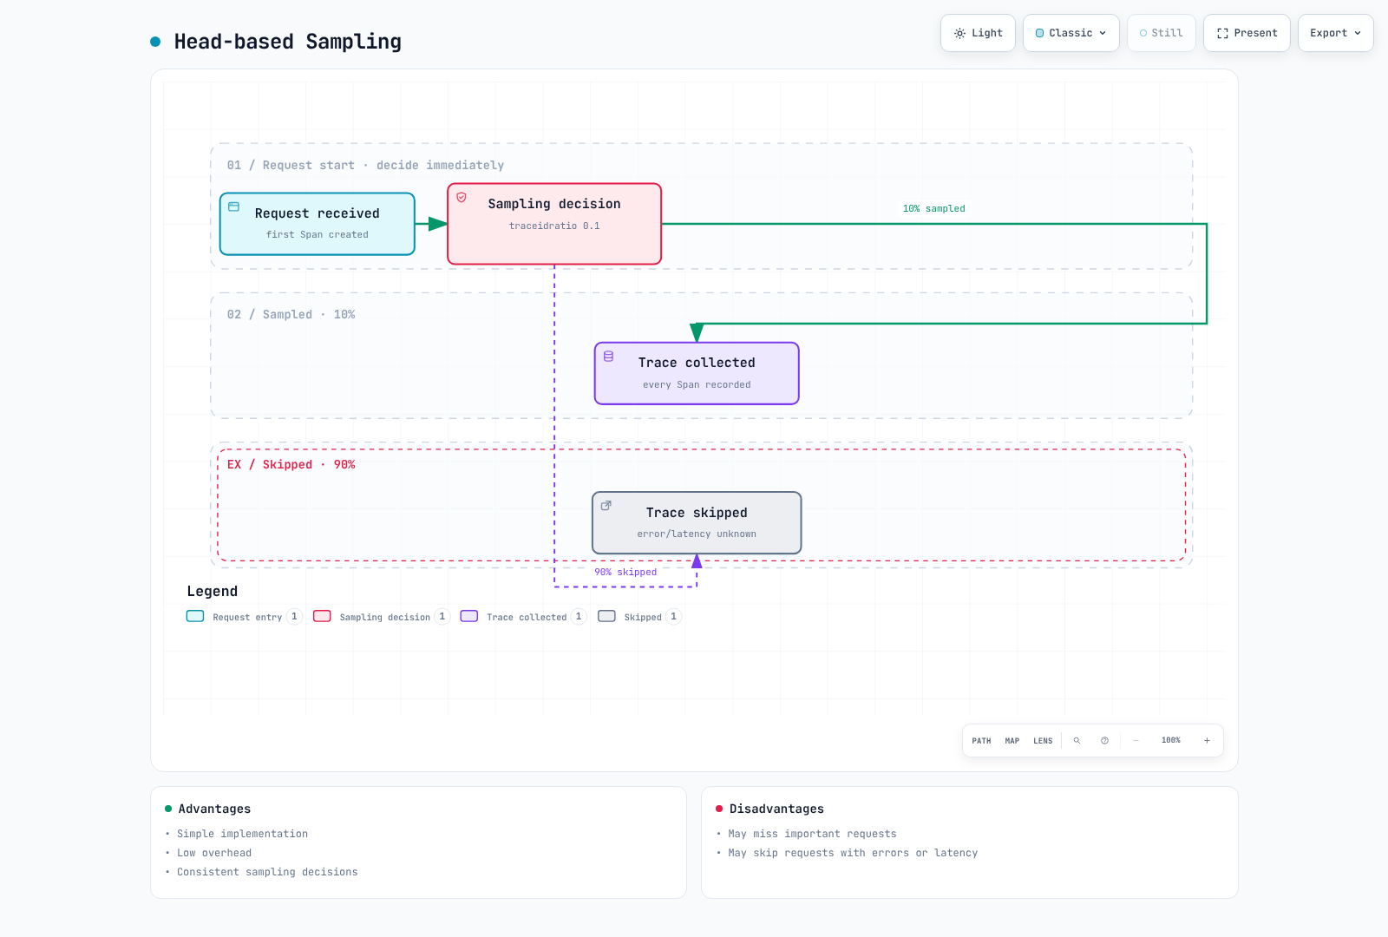The height and width of the screenshot is (937, 1388).
Task: Open the Export dropdown menu
Action: [x=1335, y=33]
